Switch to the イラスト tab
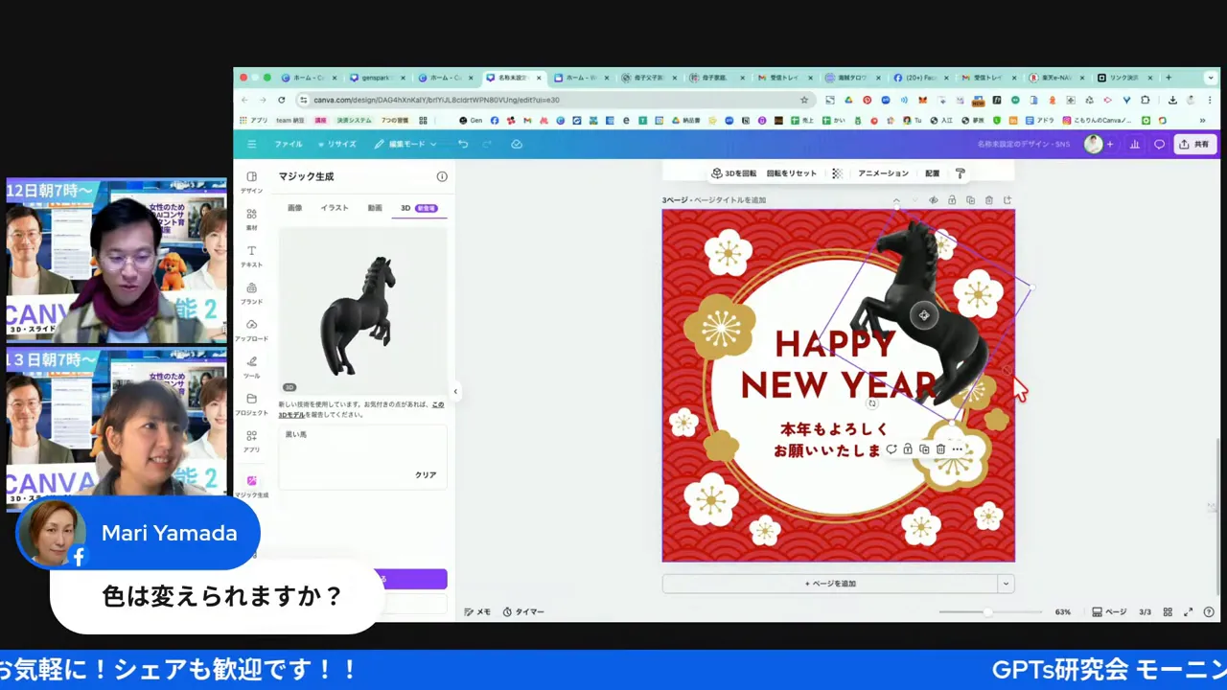Viewport: 1227px width, 690px height. (x=334, y=207)
